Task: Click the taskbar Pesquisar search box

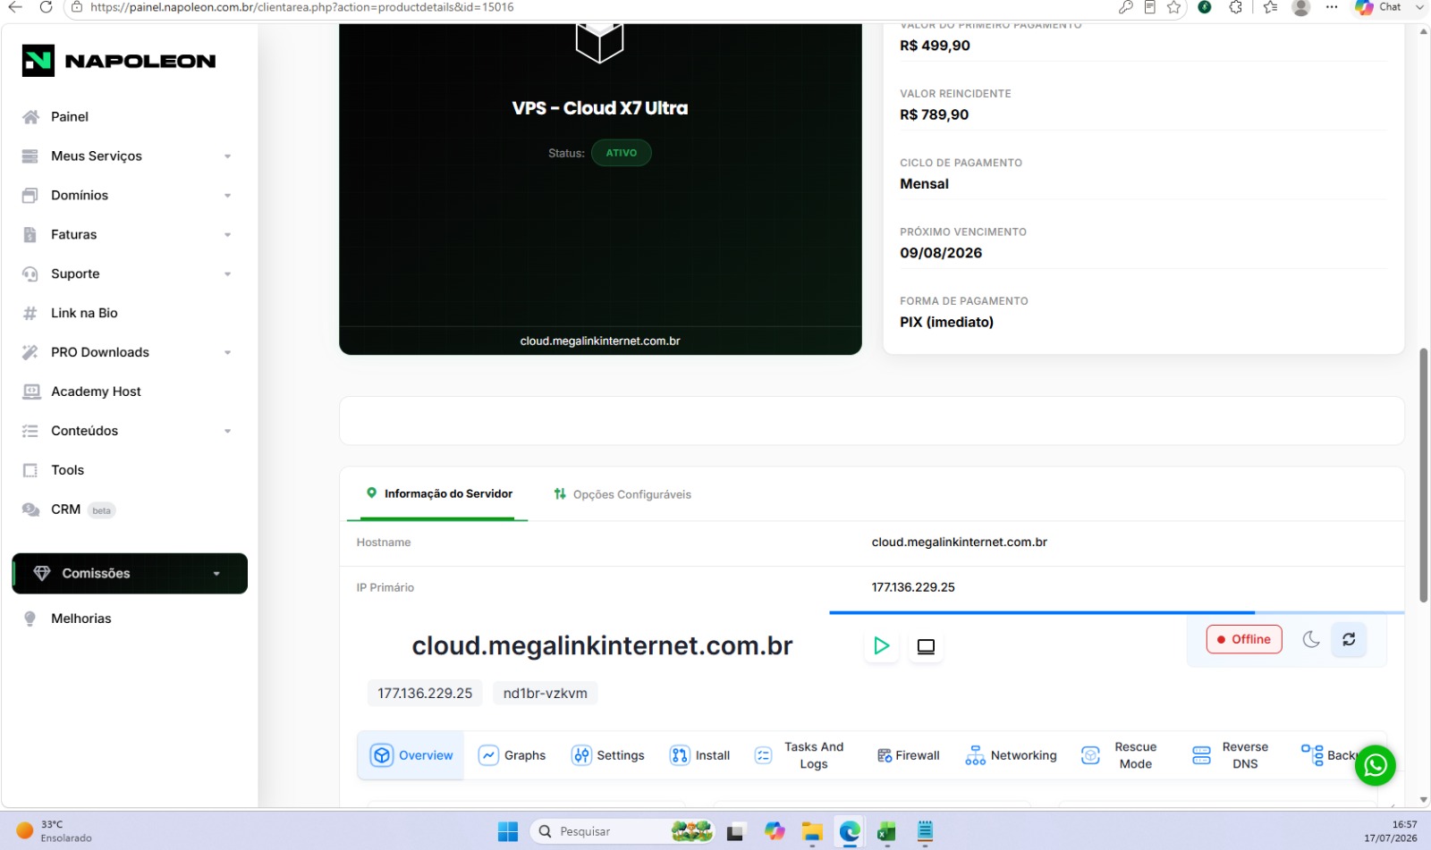Action: (623, 831)
